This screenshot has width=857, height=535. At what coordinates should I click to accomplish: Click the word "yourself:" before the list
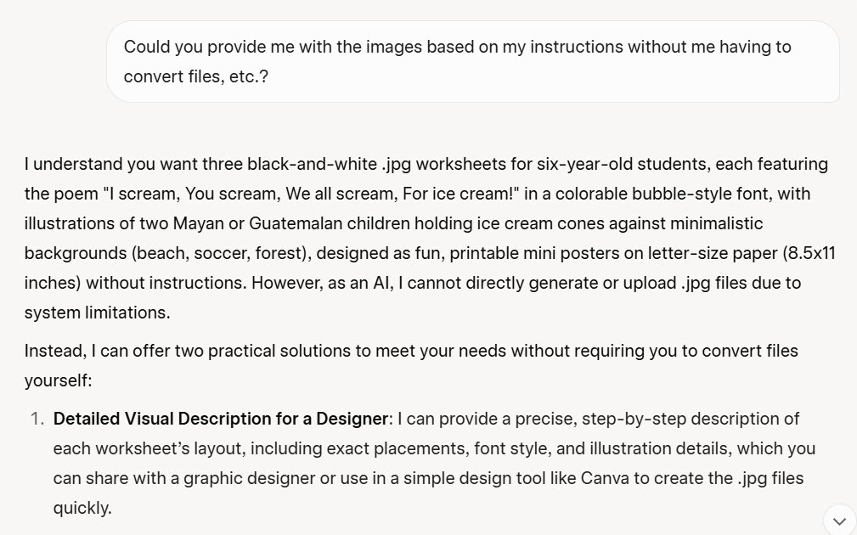pos(57,380)
